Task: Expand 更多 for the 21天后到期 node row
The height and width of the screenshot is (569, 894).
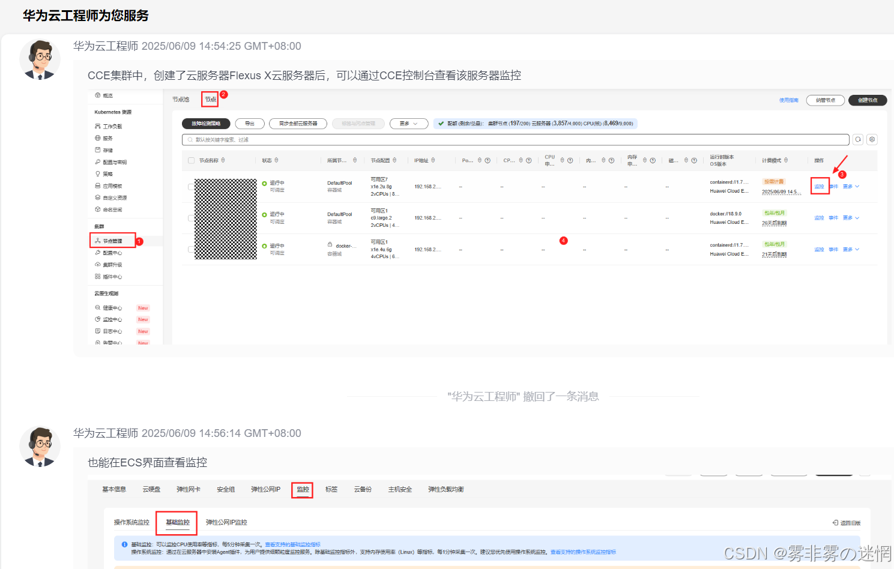Action: coord(851,249)
